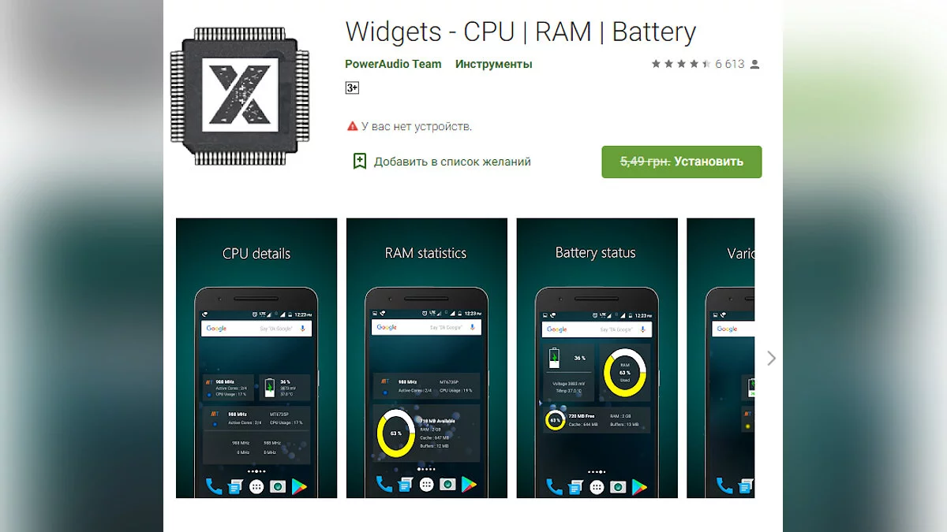Click the 3+ age rating badge
The height and width of the screenshot is (532, 947).
[x=352, y=87]
